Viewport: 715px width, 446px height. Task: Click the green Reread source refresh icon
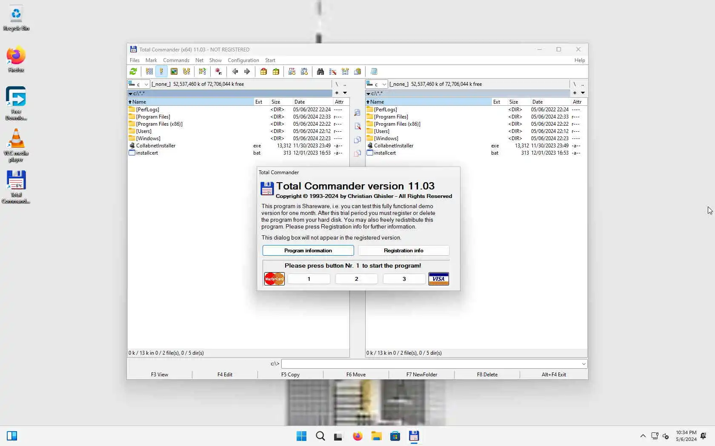(133, 71)
